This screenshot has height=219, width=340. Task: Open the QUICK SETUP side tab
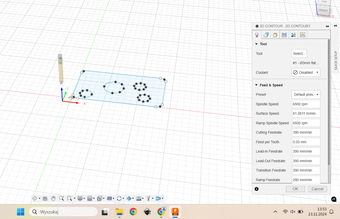[336, 61]
